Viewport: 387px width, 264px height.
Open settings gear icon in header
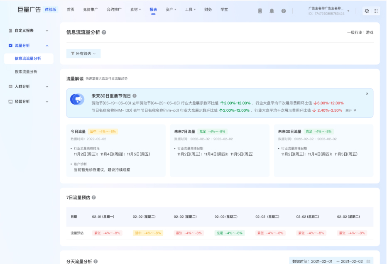click(367, 11)
